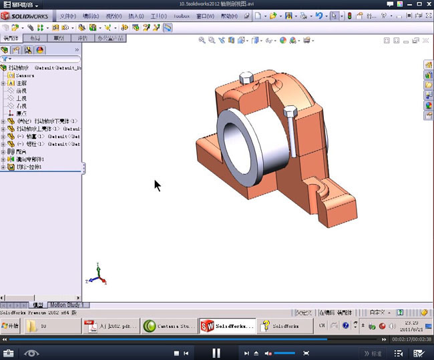
Task: Click the Select cursor tool icon
Action: [x=334, y=16]
